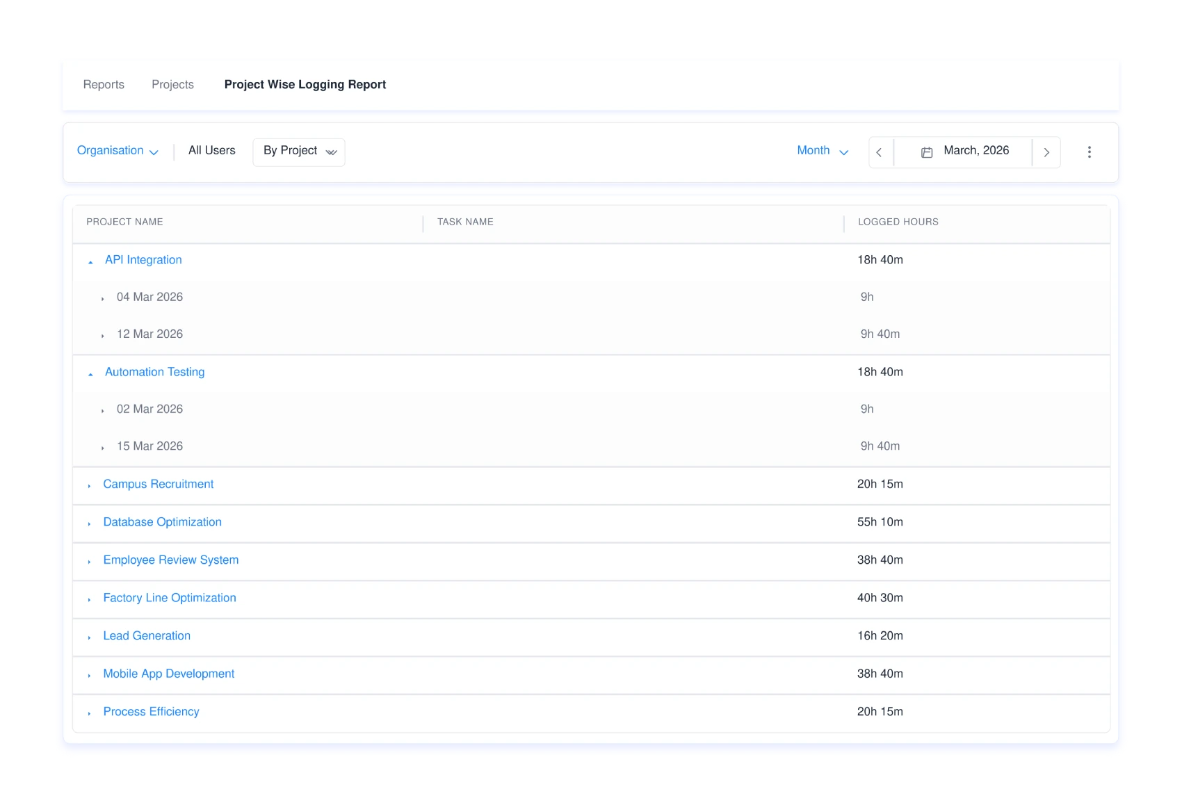The width and height of the screenshot is (1182, 805).
Task: Go to previous month with left chevron
Action: 880,152
